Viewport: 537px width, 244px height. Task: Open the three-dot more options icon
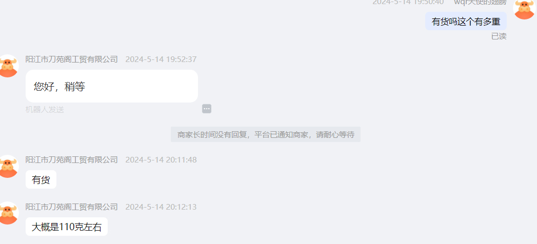click(x=207, y=109)
